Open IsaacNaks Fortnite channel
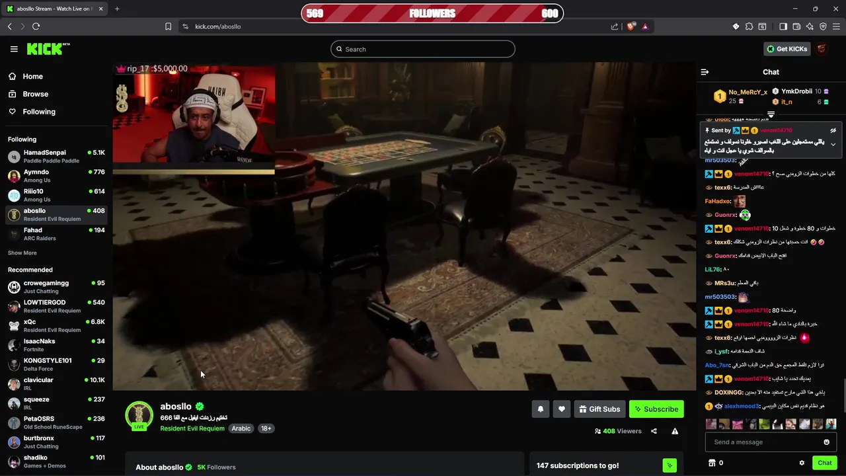 [x=56, y=345]
